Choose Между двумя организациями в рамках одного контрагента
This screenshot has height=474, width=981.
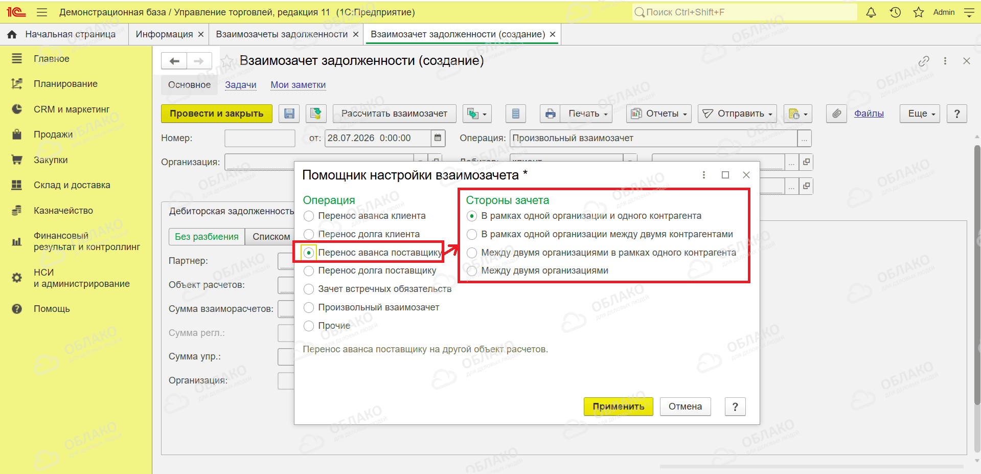[x=472, y=253]
